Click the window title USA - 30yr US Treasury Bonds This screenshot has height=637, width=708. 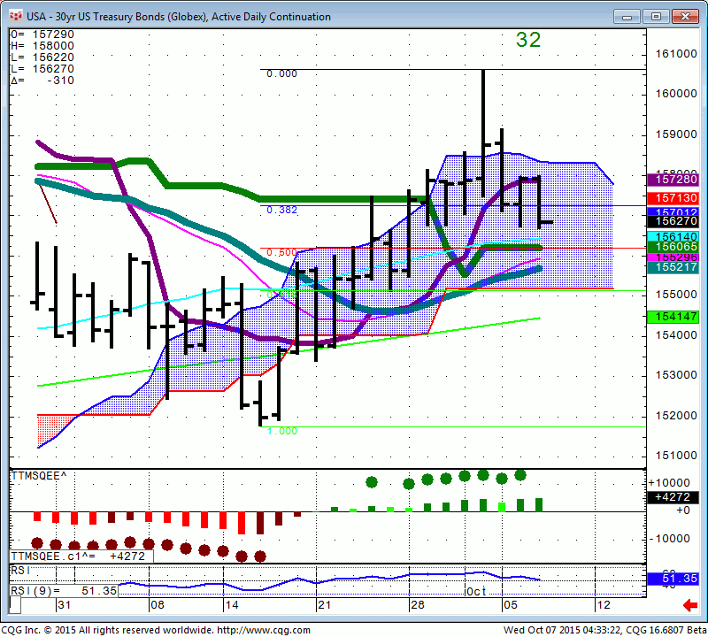pos(179,17)
